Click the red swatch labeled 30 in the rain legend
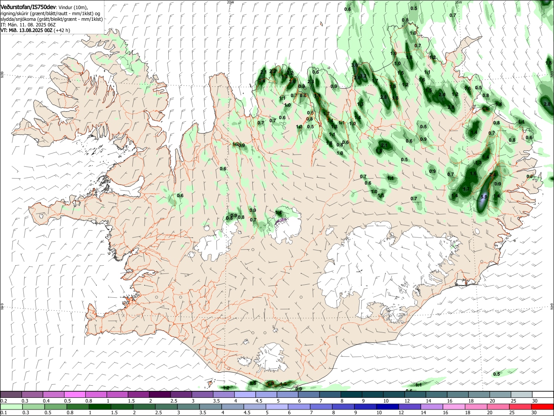 (x=543, y=406)
